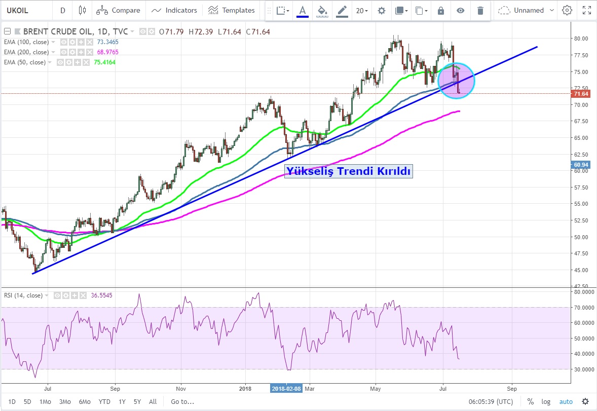The height and width of the screenshot is (411, 597).
Task: Toggle log scale on price axis
Action: [546, 401]
